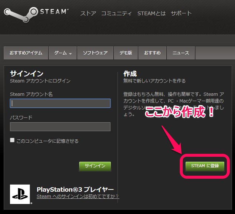Focus the Steam アカウント名 input field
The image size is (235, 214).
60,103
